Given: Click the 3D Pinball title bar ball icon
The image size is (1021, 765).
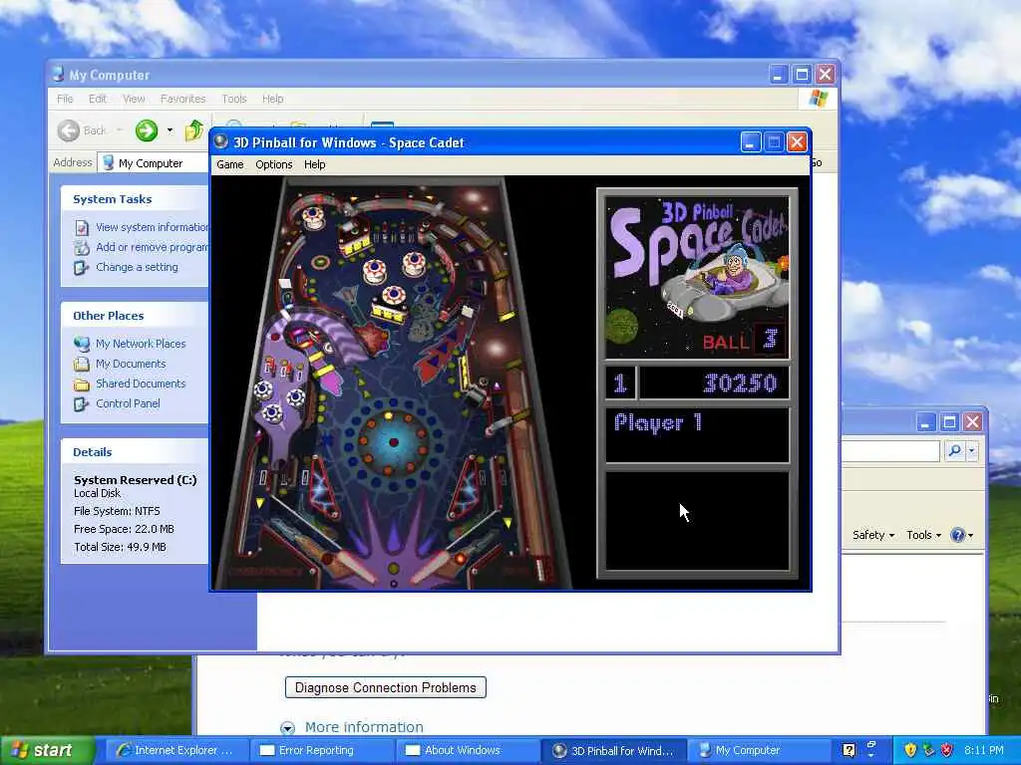Looking at the screenshot, I should coord(220,141).
